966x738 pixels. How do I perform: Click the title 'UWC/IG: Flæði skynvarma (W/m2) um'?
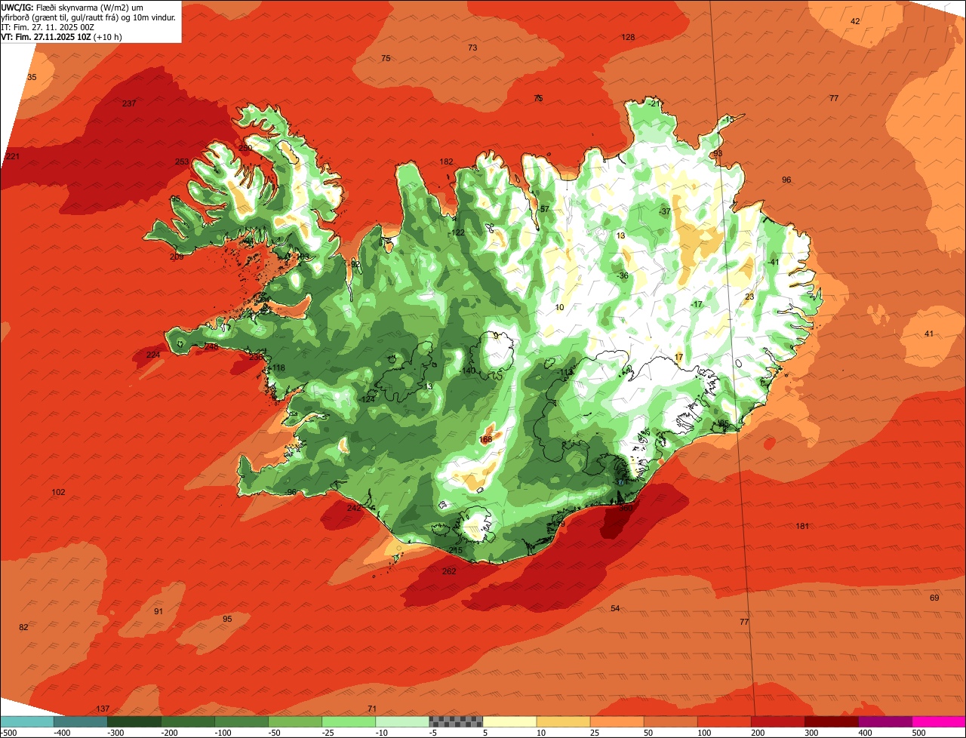(x=72, y=7)
